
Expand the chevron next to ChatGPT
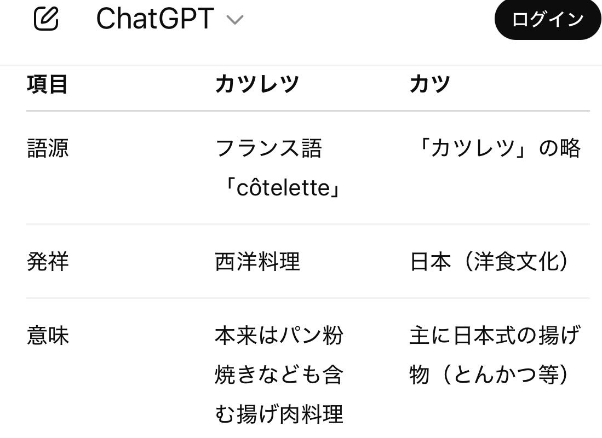coord(234,20)
